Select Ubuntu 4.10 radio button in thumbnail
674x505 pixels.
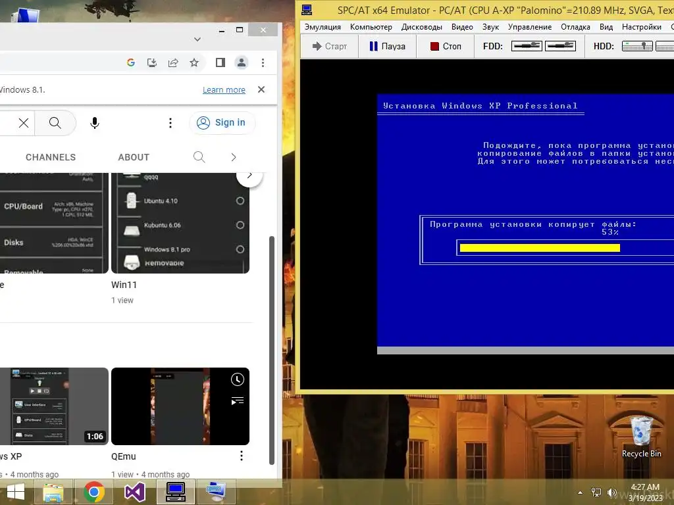[240, 201]
